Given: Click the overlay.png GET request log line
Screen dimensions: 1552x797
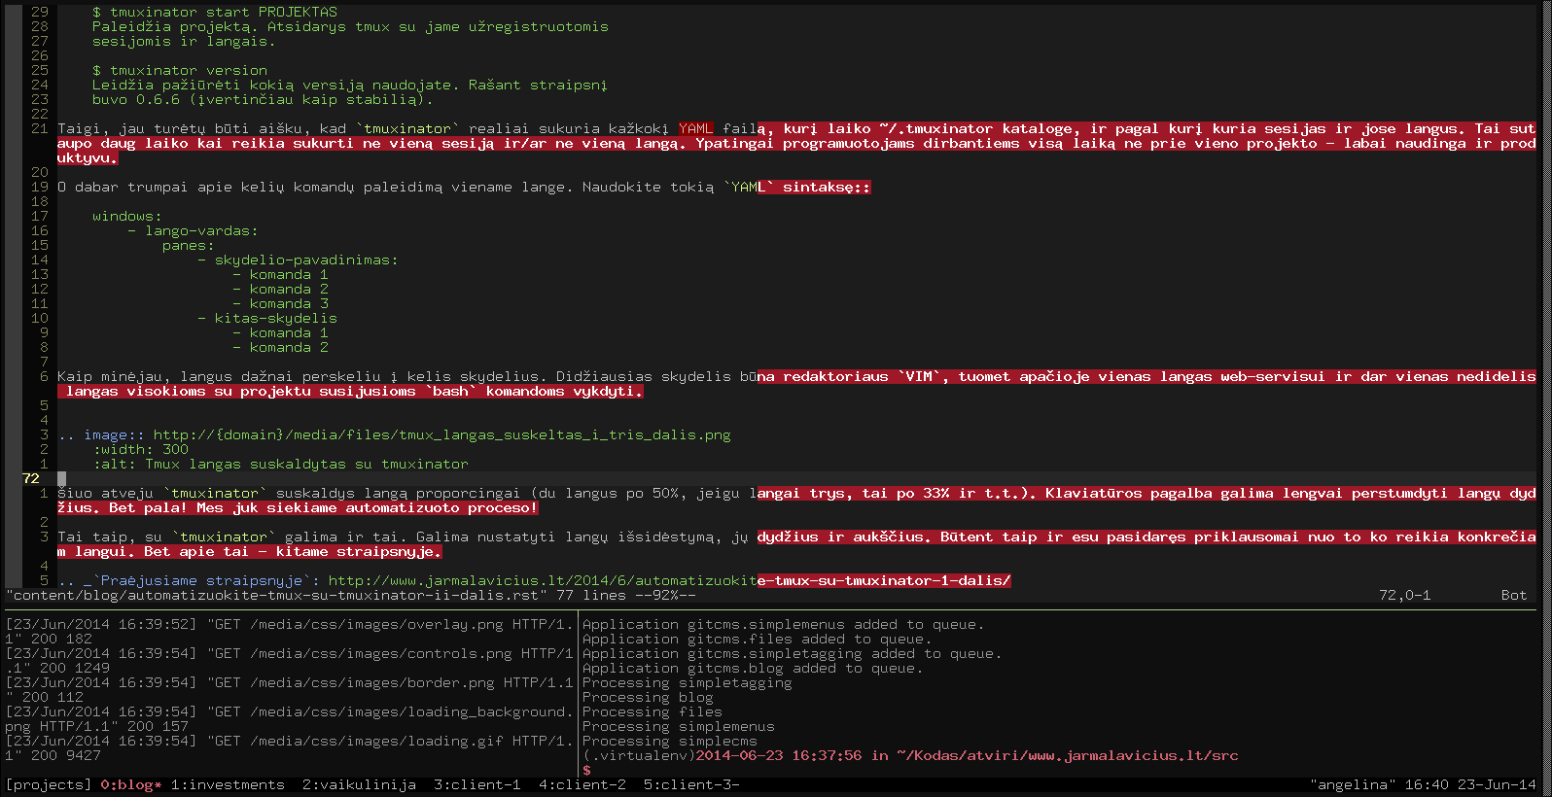Looking at the screenshot, I should pos(289,631).
